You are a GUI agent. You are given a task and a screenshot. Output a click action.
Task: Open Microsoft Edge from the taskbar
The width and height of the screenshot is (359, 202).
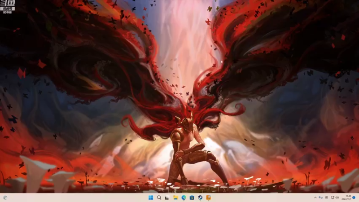point(184,198)
